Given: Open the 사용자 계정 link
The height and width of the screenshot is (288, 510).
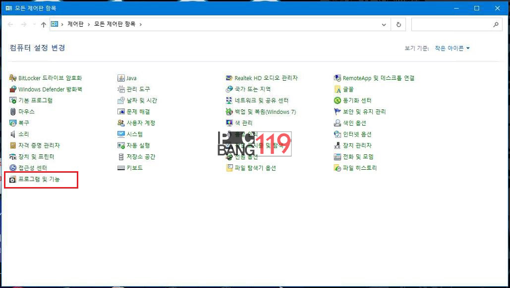Looking at the screenshot, I should point(141,123).
